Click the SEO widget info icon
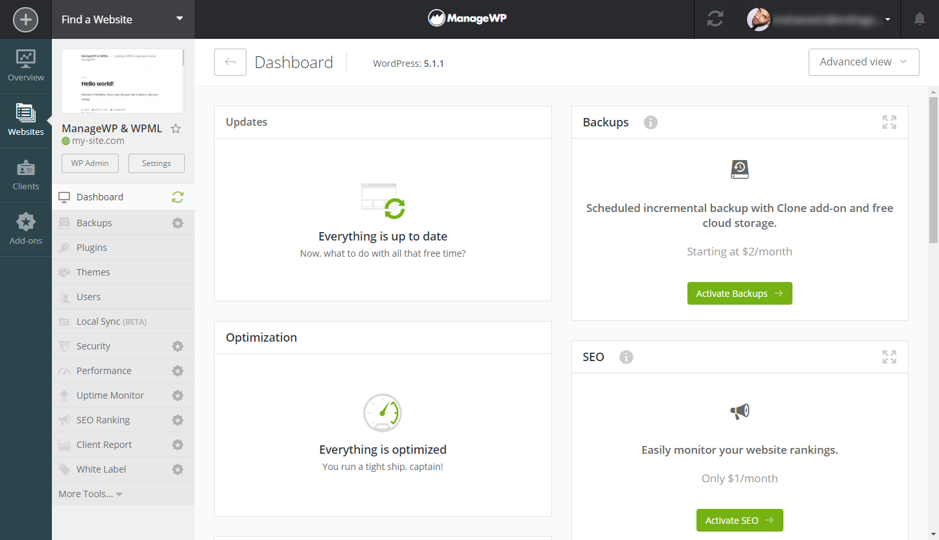Image resolution: width=939 pixels, height=540 pixels. click(626, 357)
